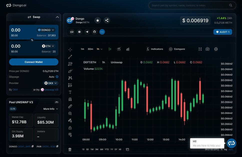Screen dimensions: 242x157
Task: Toggle the pencil lock drawing mode
Action: coord(70,120)
